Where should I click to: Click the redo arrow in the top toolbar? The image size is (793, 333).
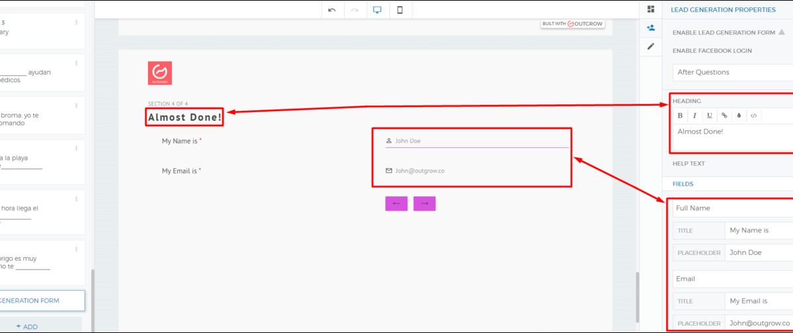[354, 10]
